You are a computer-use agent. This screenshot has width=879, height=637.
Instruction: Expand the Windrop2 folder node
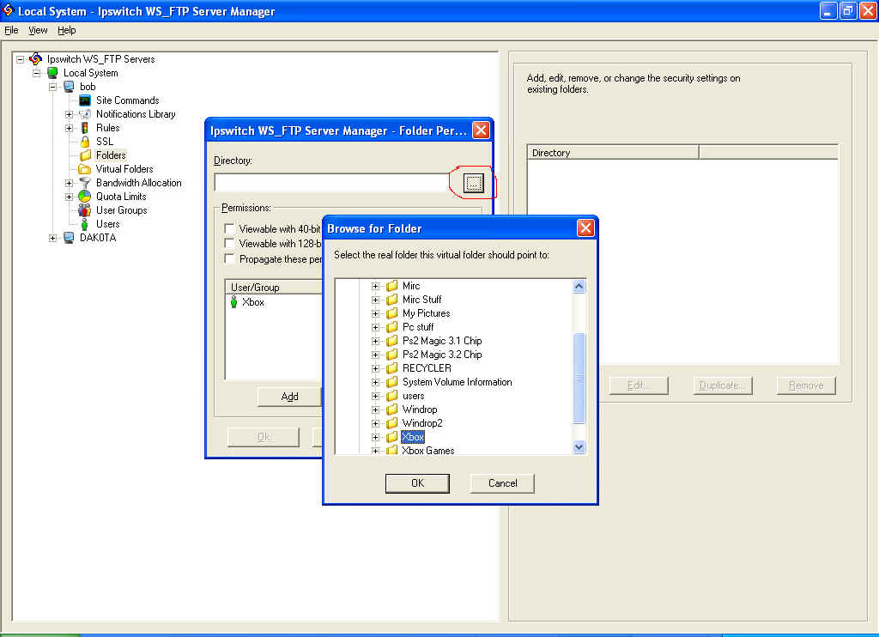coord(376,423)
